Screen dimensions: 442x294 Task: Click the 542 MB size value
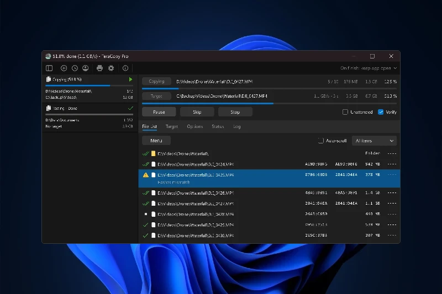tap(372, 164)
